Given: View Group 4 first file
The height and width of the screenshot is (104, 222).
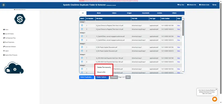Looking at the screenshot, I should click(x=178, y=58).
